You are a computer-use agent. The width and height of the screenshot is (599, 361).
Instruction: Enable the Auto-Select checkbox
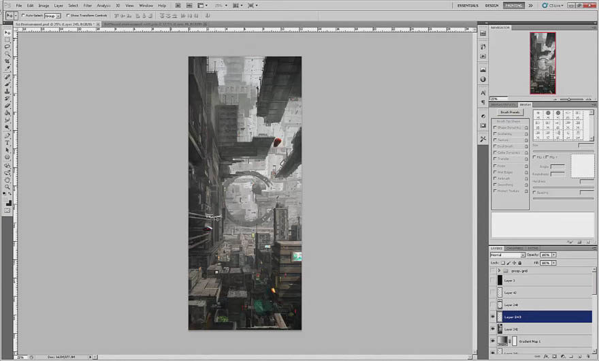[x=23, y=16]
